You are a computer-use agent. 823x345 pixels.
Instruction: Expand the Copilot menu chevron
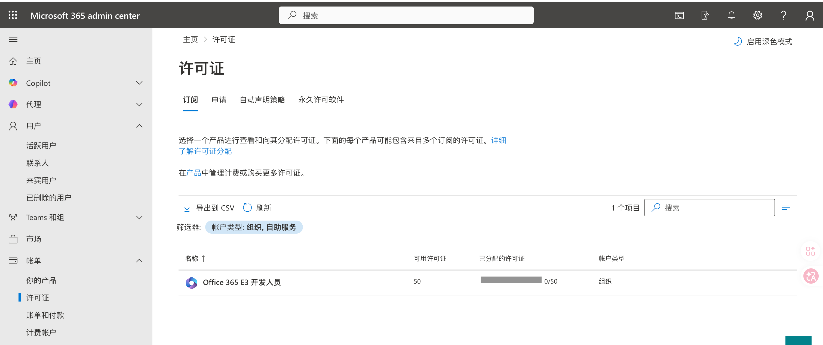[139, 83]
